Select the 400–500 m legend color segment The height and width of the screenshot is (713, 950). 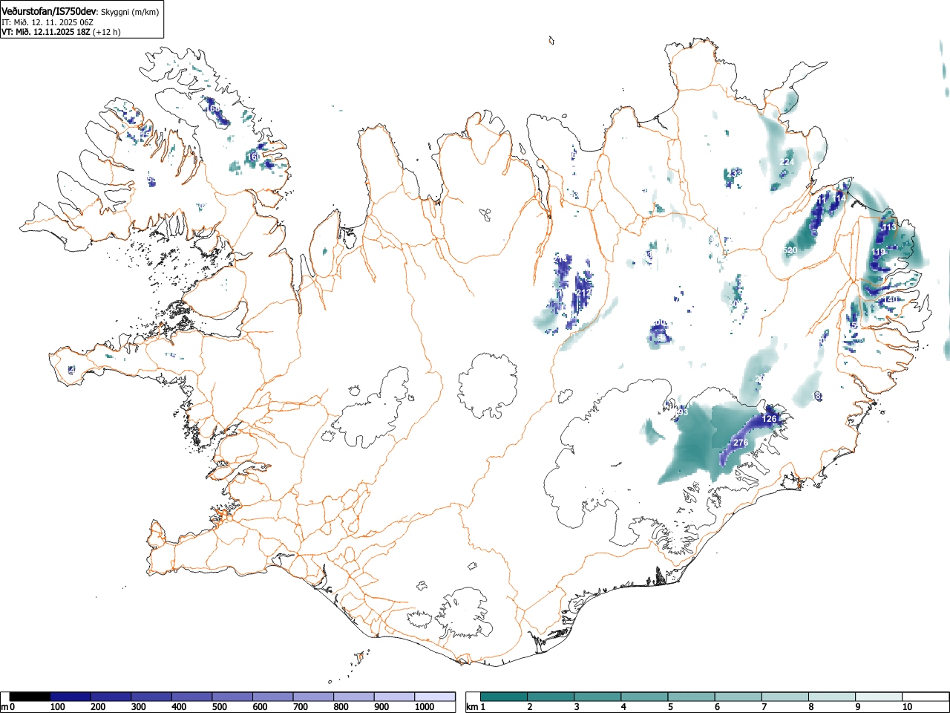192,697
